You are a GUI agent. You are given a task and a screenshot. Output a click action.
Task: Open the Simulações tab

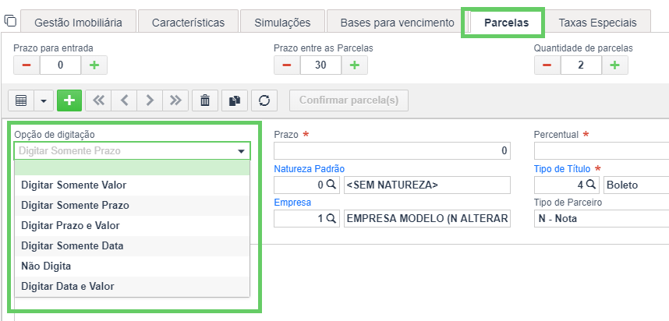tap(282, 23)
